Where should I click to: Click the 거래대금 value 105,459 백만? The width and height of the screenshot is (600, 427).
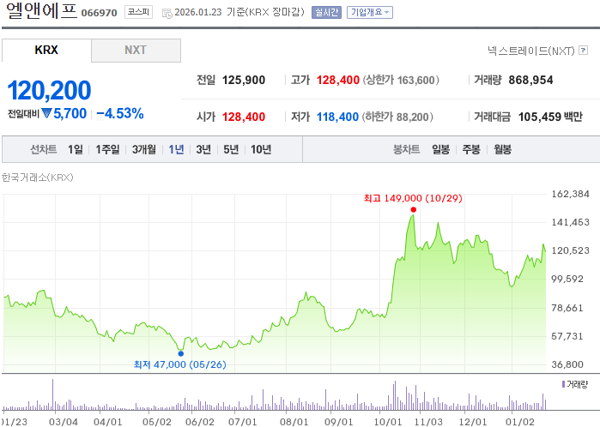pos(550,117)
